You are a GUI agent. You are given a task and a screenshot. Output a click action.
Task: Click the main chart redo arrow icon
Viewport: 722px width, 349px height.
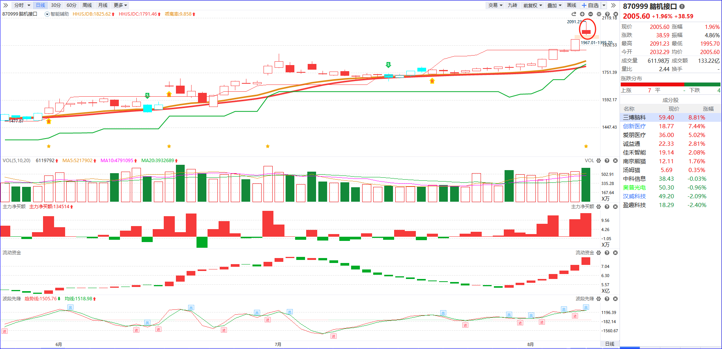(574, 14)
